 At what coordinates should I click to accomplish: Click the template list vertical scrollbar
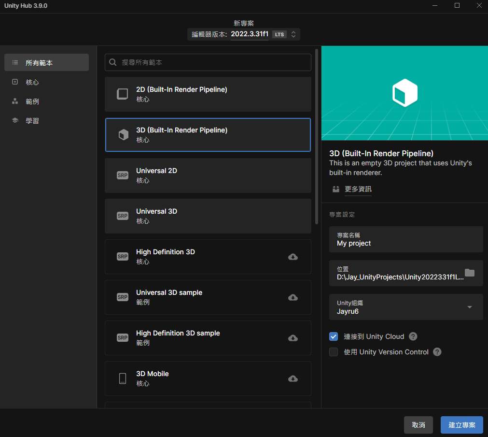pos(317,136)
